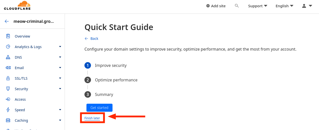Click the DNS network icon
The height and width of the screenshot is (130, 319).
pyautogui.click(x=8, y=57)
